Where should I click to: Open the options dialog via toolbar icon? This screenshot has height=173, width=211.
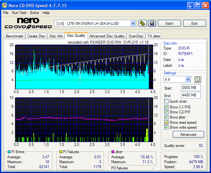tap(142, 23)
